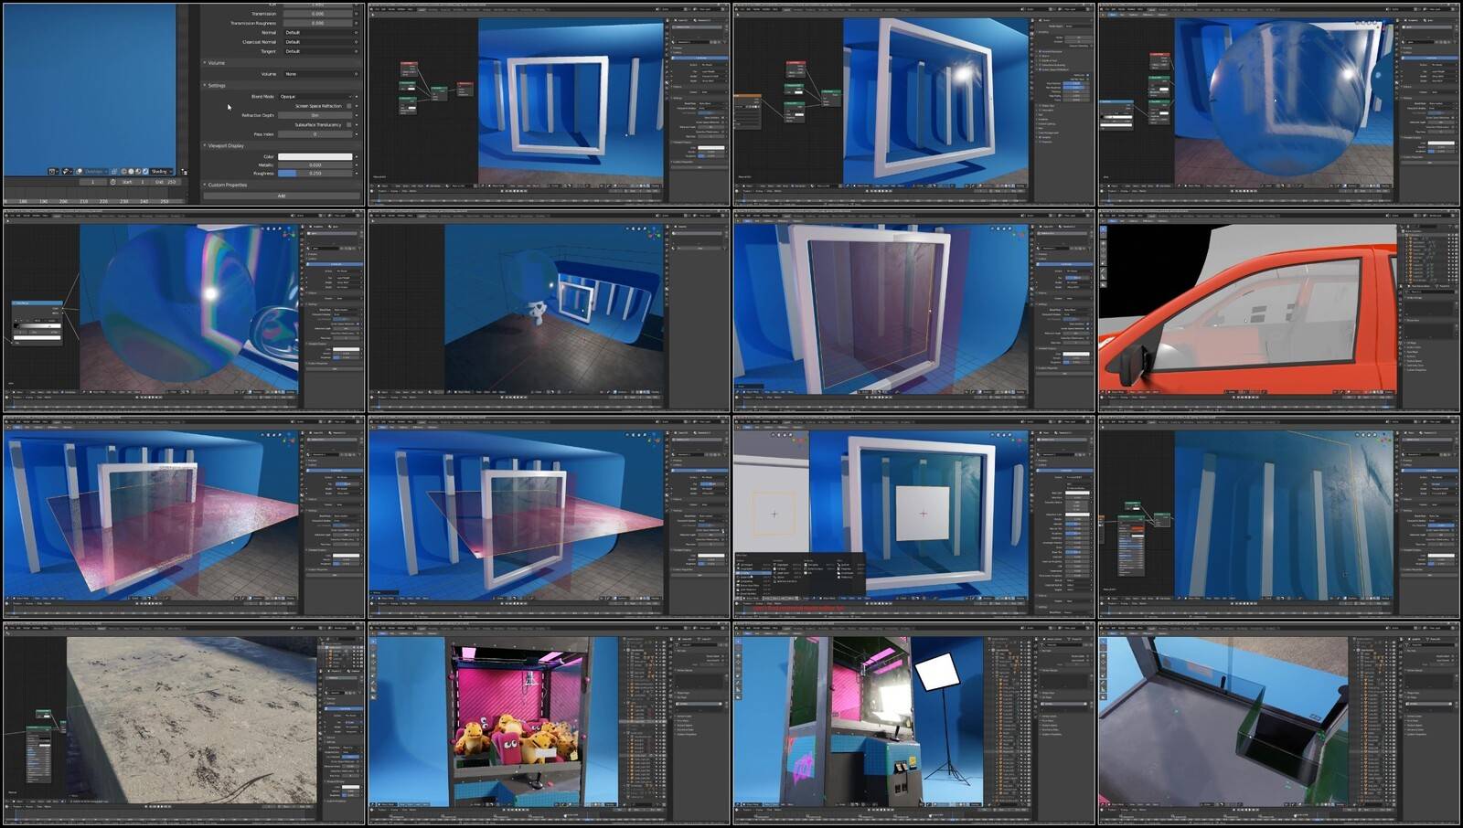Switch viewport to Wireframe shading mode
Image resolution: width=1463 pixels, height=828 pixels.
click(124, 171)
